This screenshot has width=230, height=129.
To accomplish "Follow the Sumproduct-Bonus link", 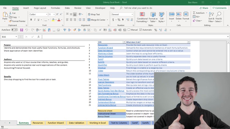I will 106,102.
